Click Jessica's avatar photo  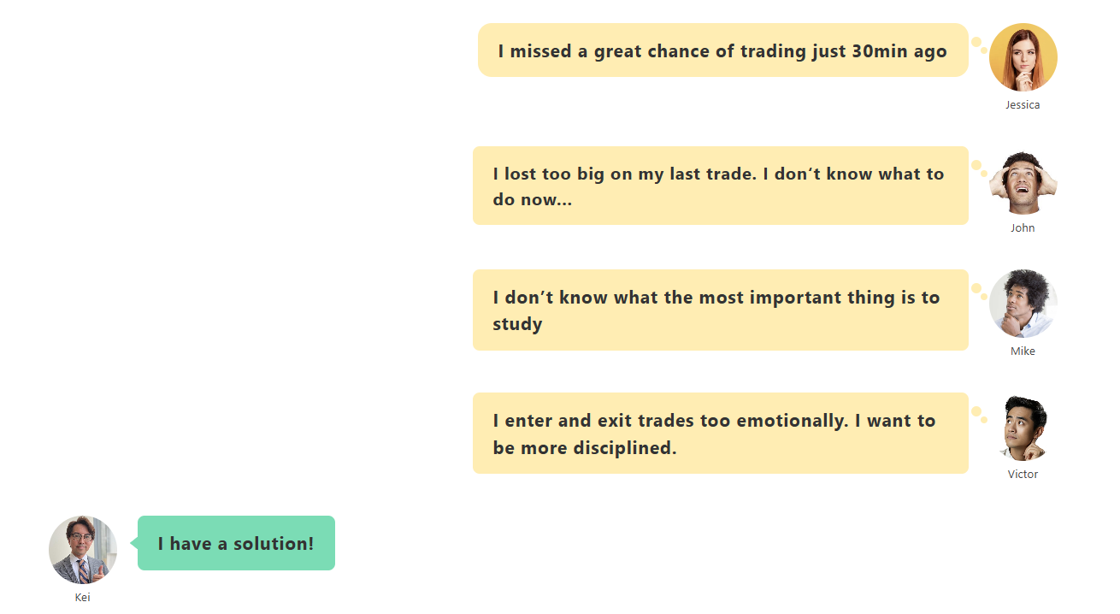(x=1023, y=57)
